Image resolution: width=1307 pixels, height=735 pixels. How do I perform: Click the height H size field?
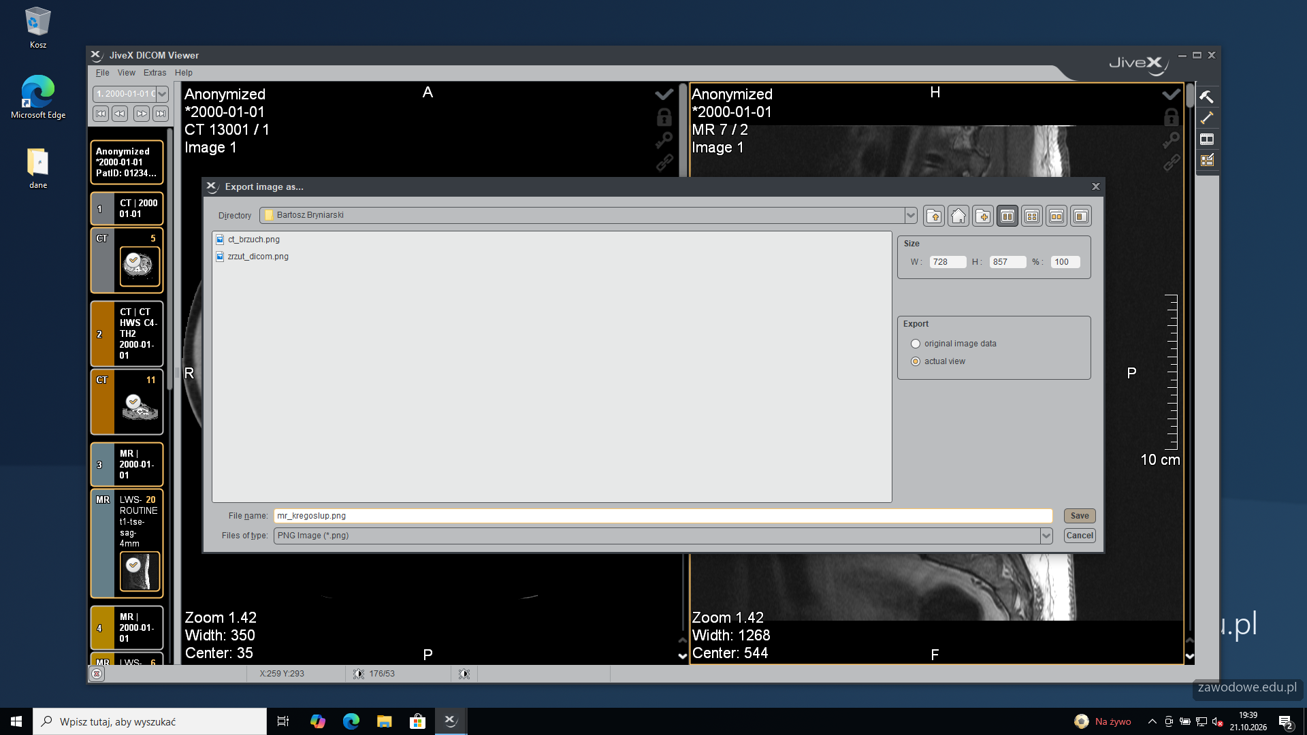[1008, 262]
